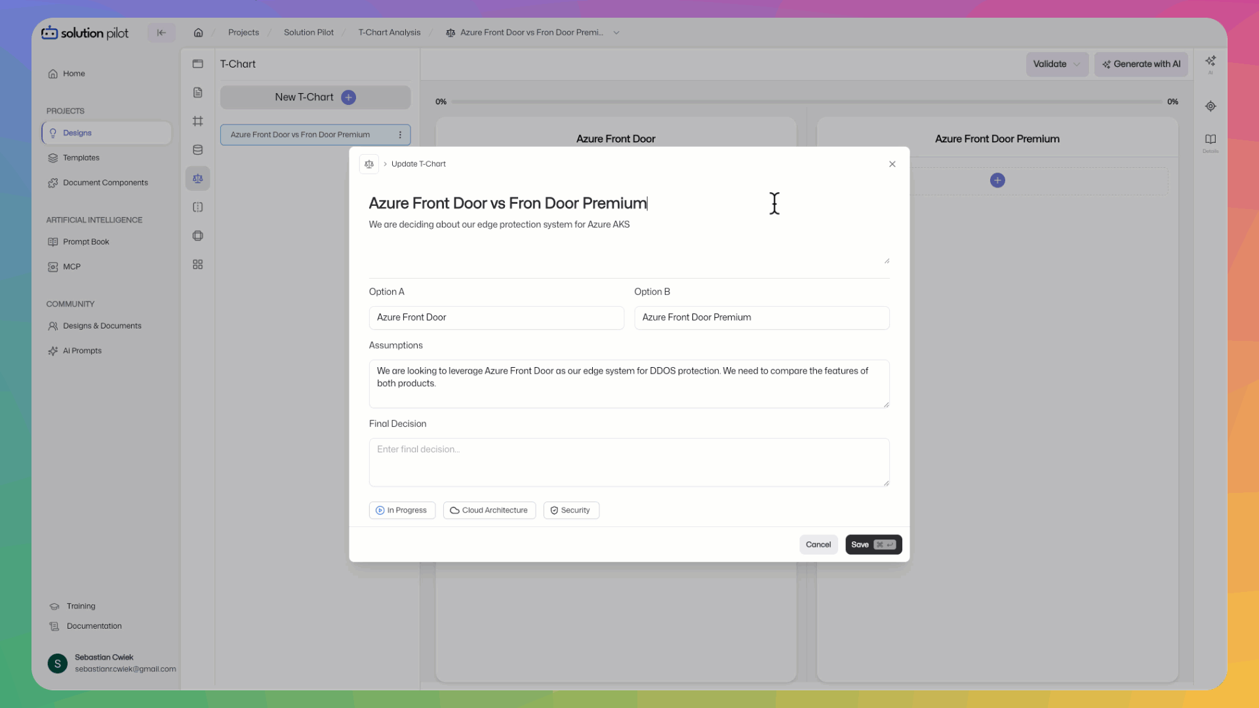Toggle the Security tag

[x=571, y=511]
